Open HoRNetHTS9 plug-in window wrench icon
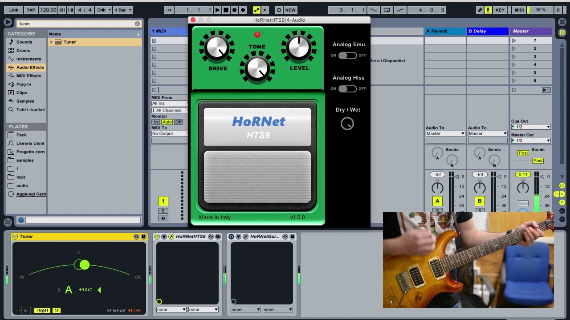The width and height of the screenshot is (570, 320). coord(171,236)
